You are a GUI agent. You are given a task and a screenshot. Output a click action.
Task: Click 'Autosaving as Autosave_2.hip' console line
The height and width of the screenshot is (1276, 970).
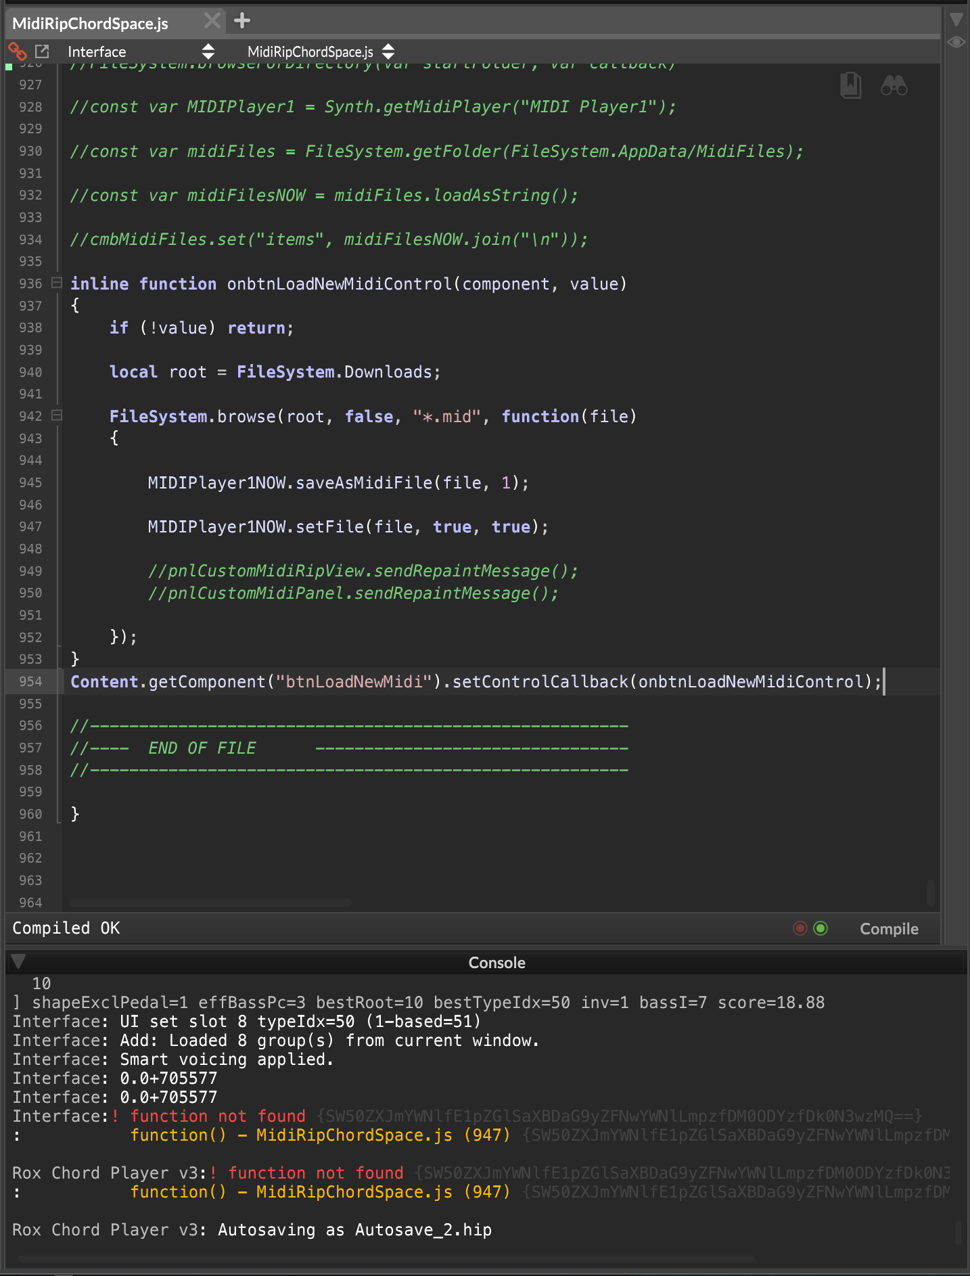click(354, 1230)
